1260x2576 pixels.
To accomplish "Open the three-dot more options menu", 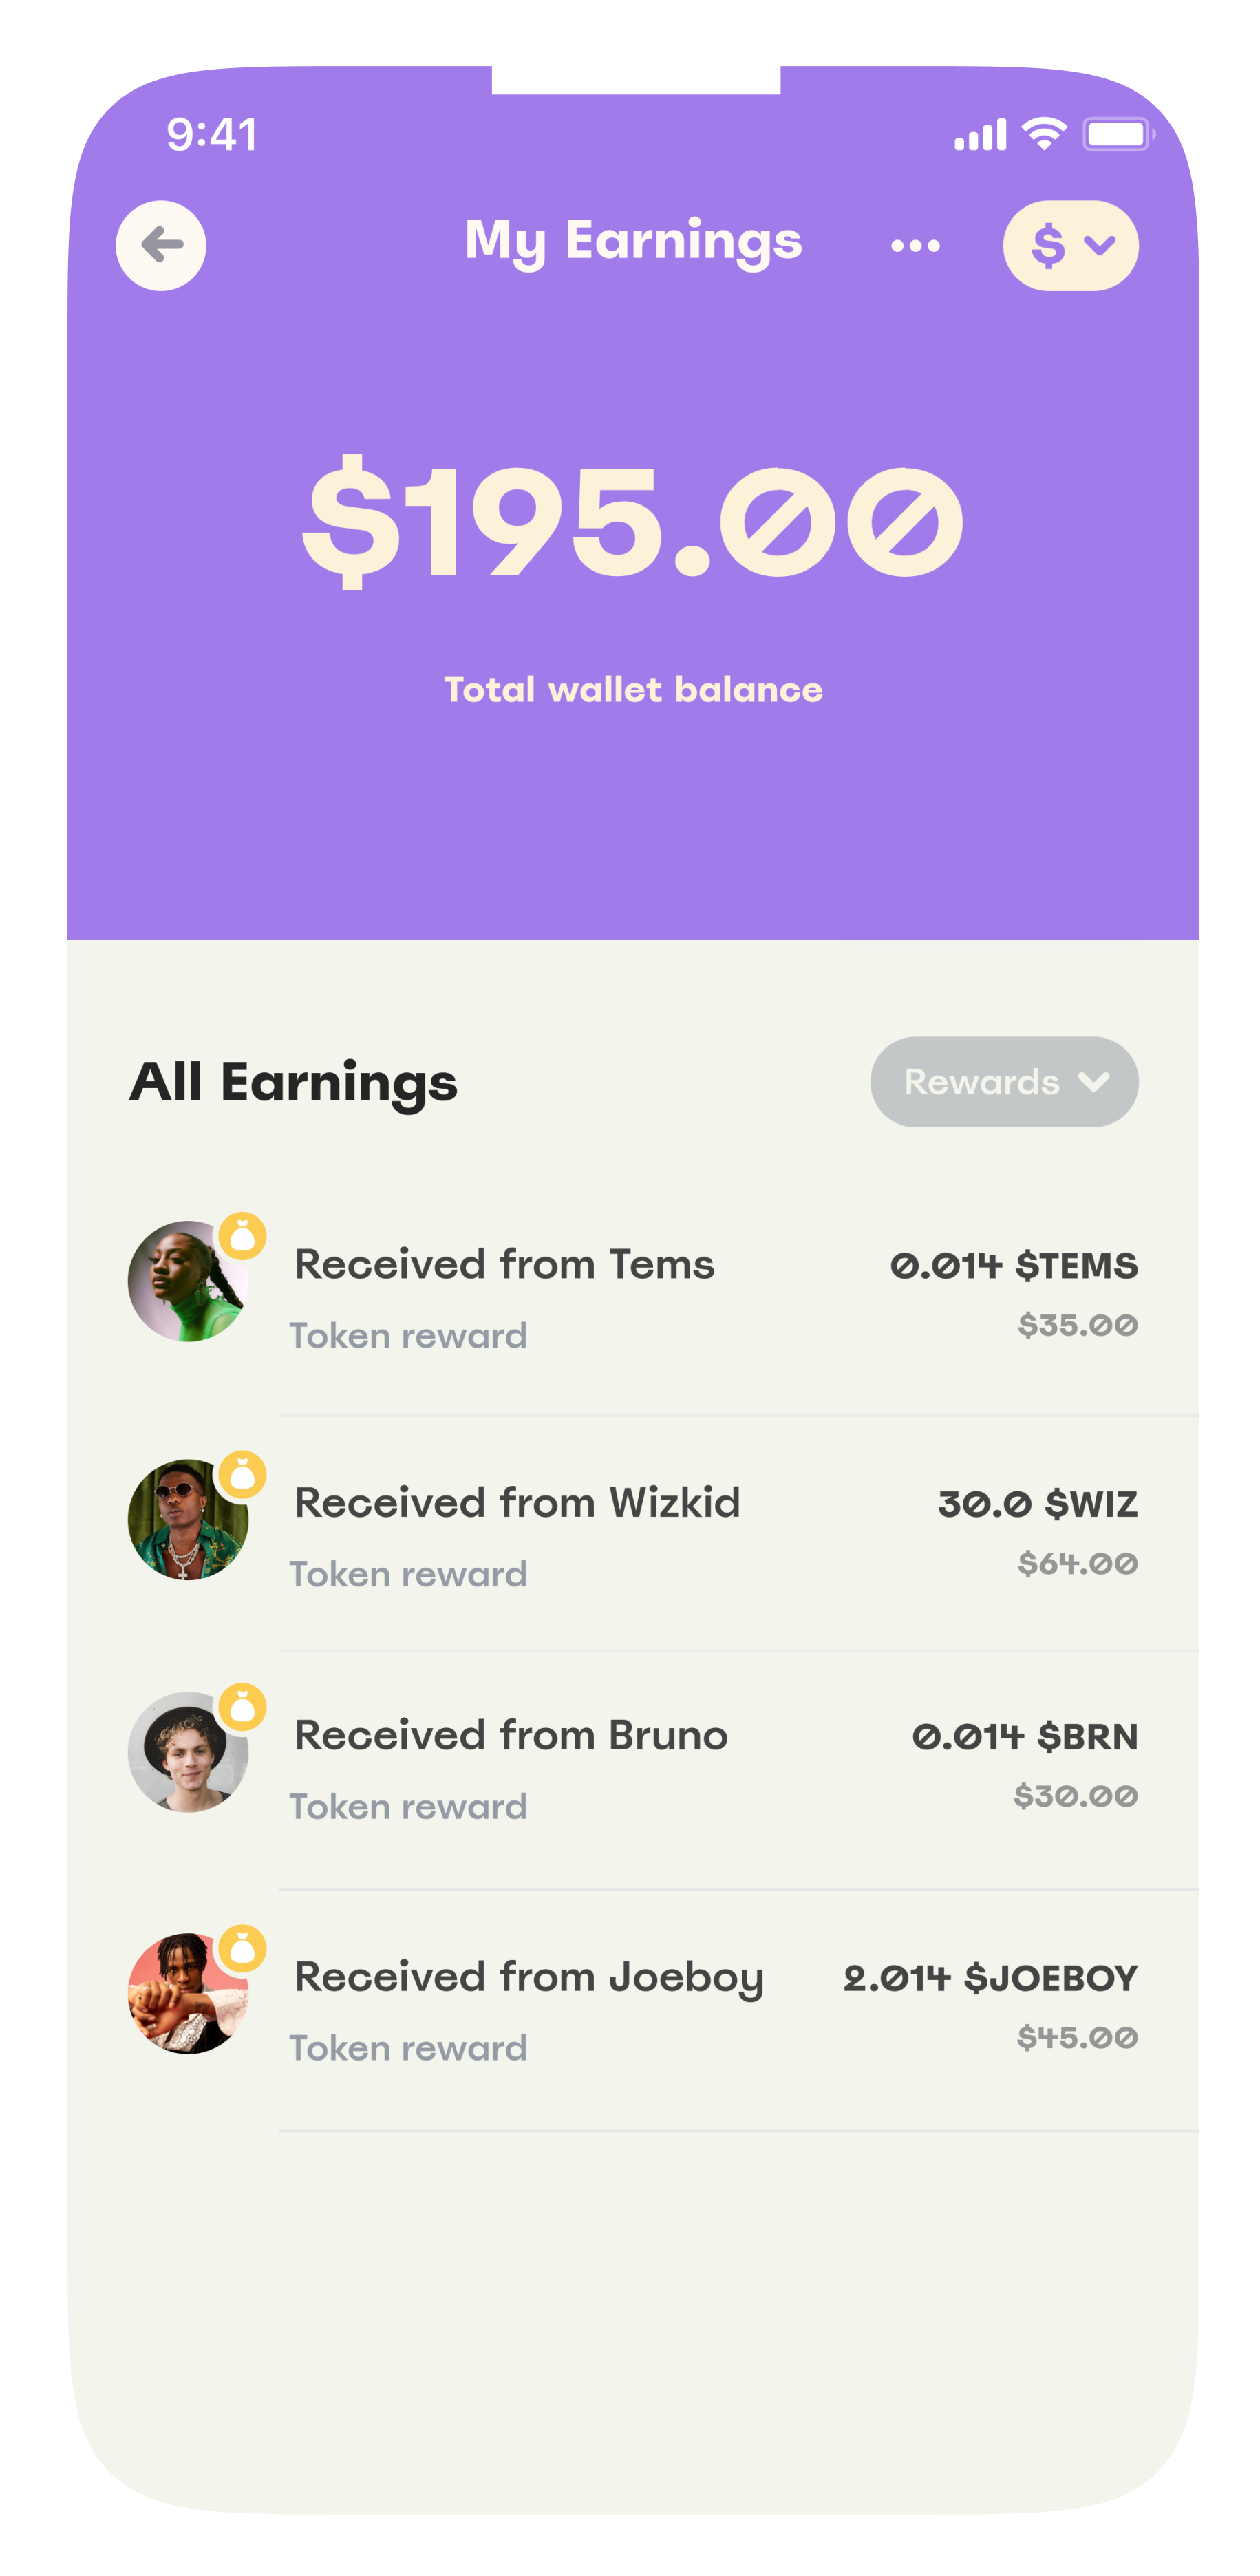I will pos(915,246).
